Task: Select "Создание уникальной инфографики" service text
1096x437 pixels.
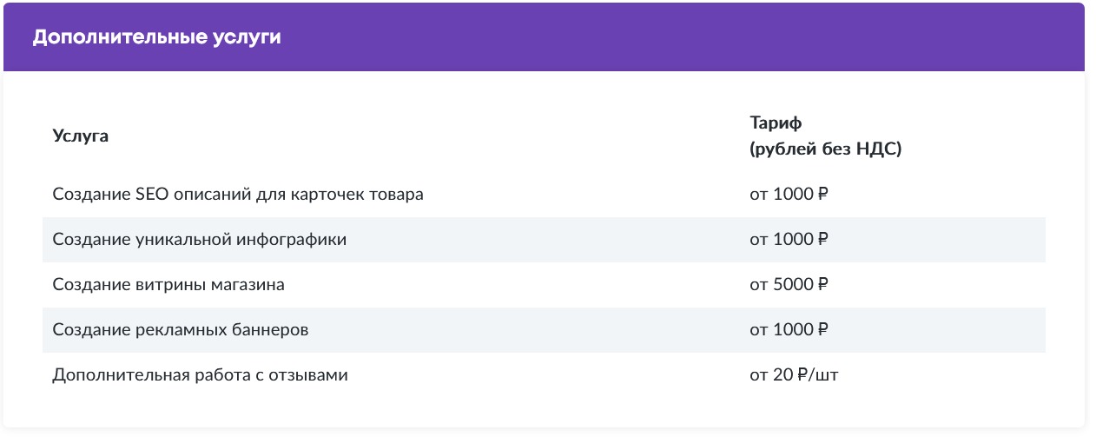Action: pos(200,239)
